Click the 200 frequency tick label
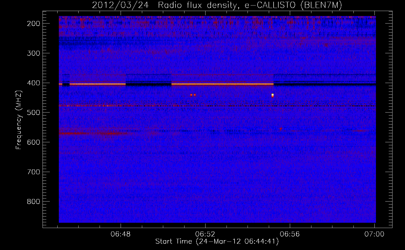 (34, 23)
